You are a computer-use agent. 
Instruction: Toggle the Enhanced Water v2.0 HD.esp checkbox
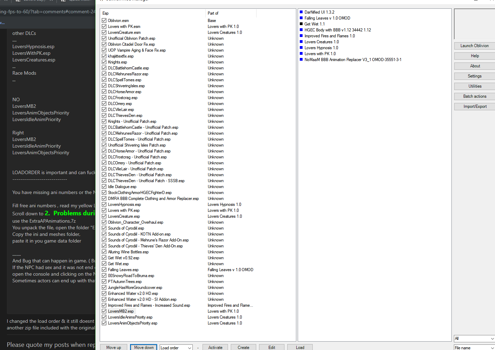[104, 293]
